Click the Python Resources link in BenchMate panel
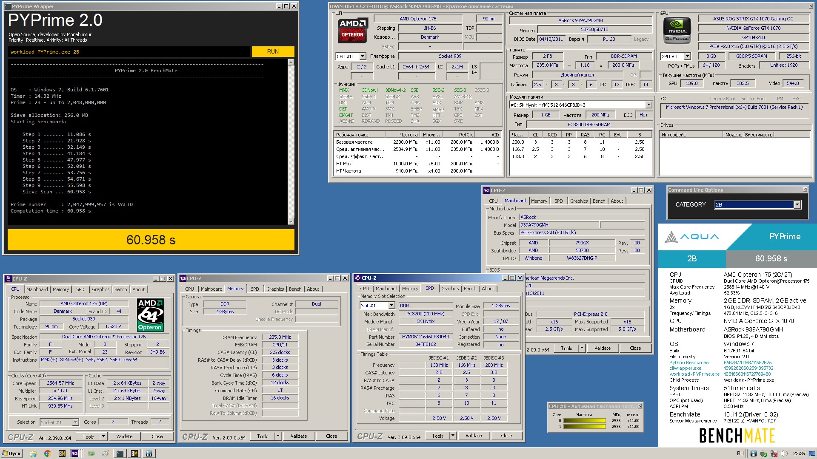 (688, 363)
